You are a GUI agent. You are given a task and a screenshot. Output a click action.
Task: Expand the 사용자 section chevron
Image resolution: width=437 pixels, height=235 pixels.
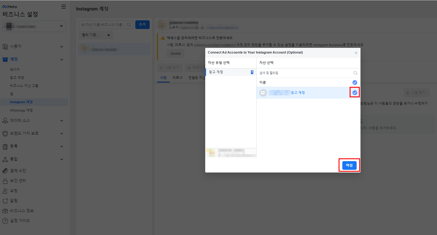click(x=62, y=47)
